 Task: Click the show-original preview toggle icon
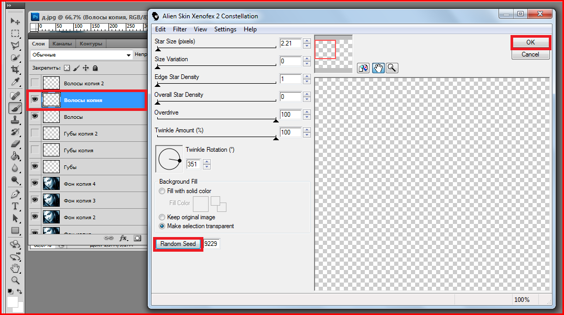(363, 68)
